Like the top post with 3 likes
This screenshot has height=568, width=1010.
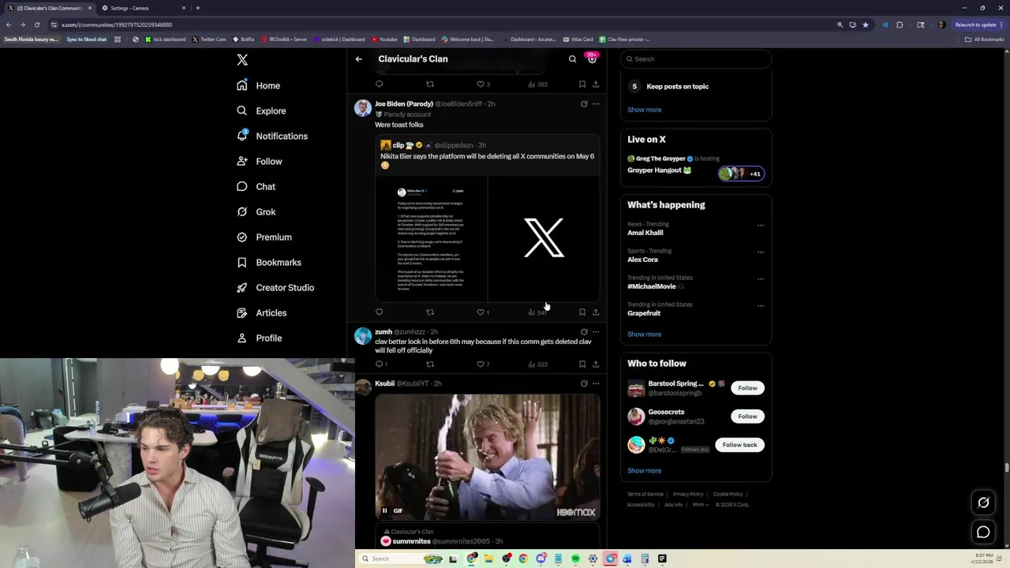pyautogui.click(x=482, y=84)
